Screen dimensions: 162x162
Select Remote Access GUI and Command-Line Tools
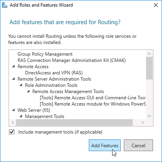click(93, 98)
